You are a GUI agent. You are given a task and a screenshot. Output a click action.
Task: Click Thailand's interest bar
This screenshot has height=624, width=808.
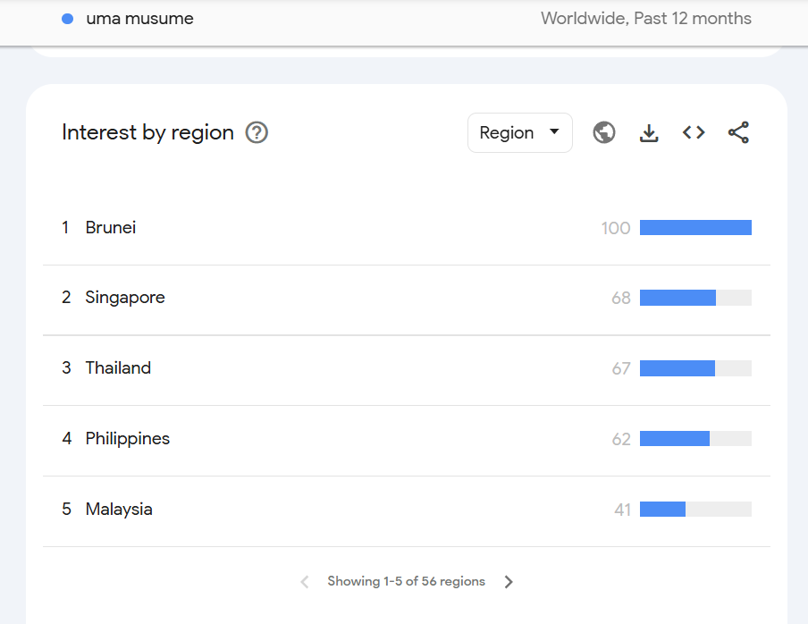click(x=695, y=368)
